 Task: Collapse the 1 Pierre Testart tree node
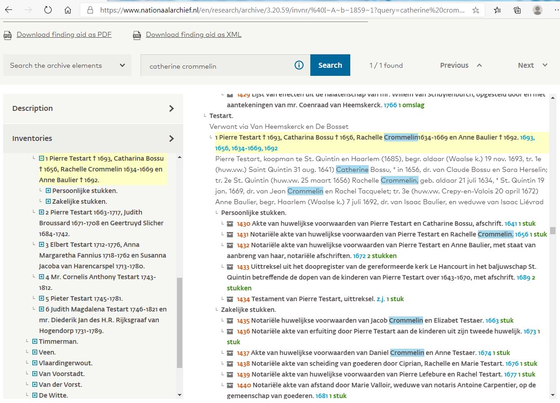point(41,158)
